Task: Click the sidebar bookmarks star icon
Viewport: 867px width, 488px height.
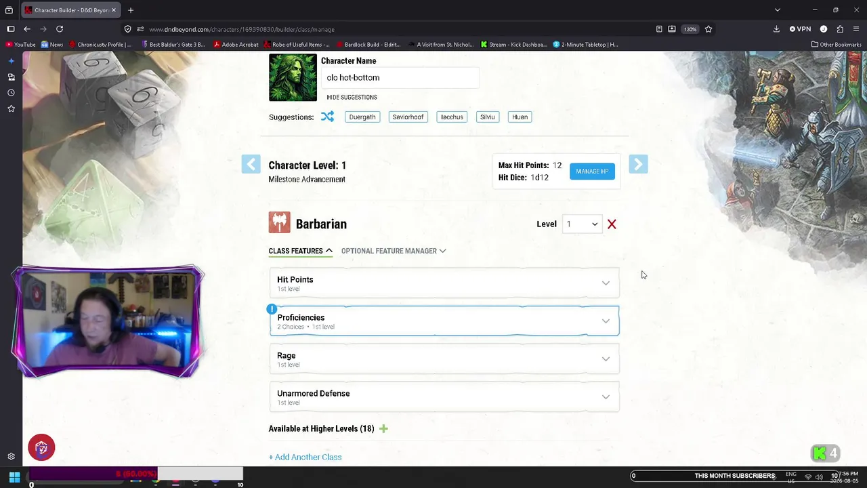Action: pyautogui.click(x=11, y=108)
